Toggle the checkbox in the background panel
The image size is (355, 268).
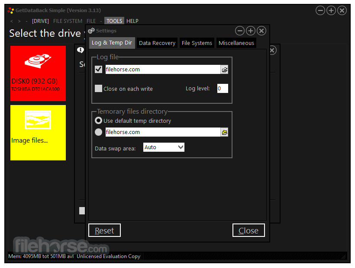[82, 211]
